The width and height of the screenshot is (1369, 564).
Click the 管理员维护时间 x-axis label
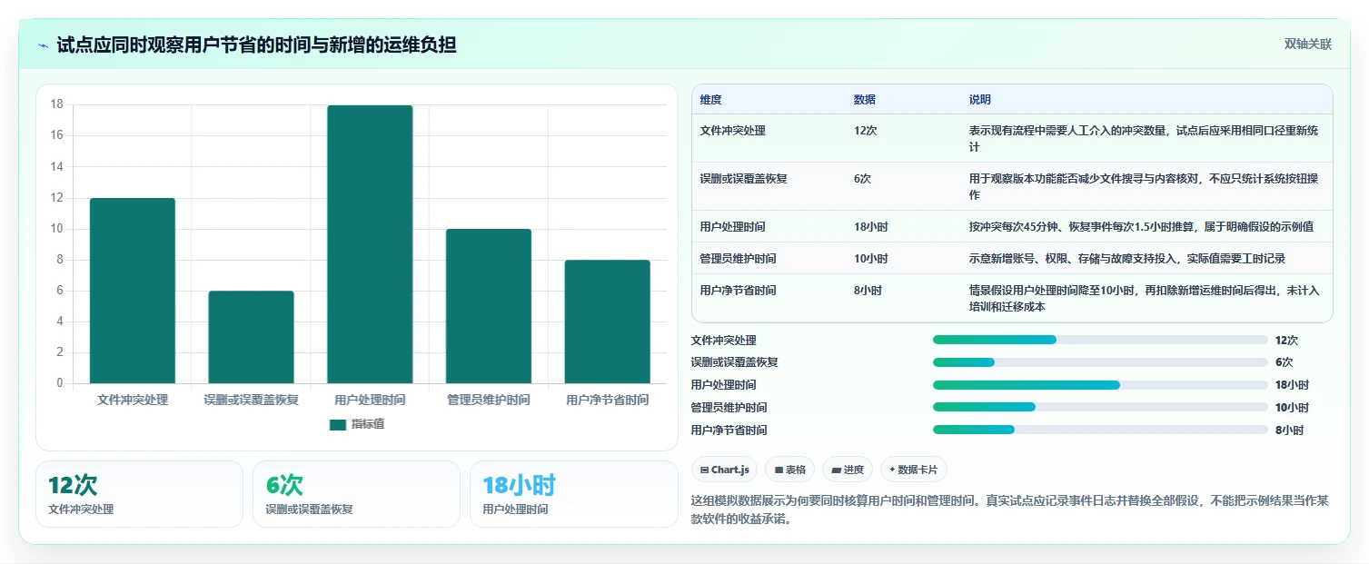coord(489,400)
